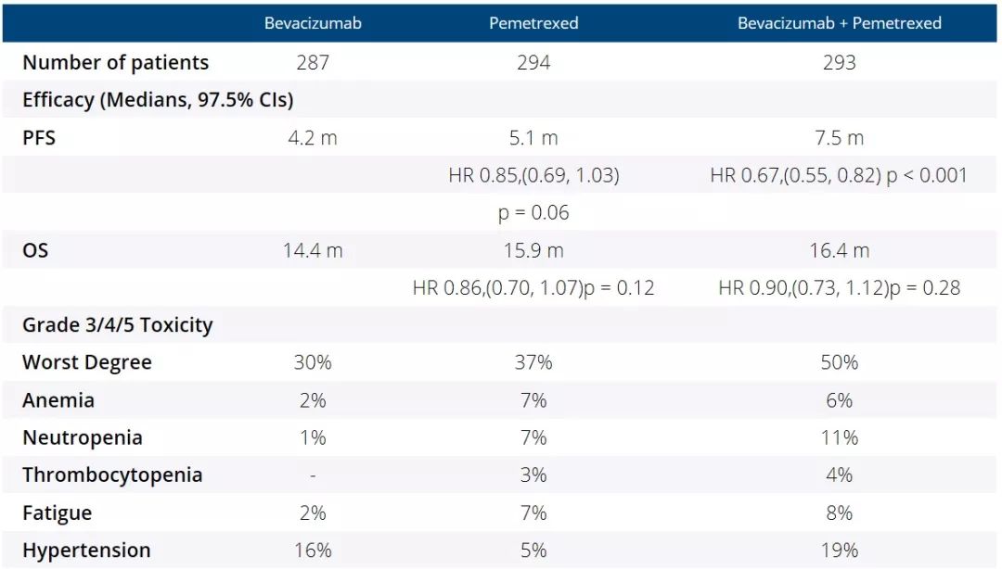Screen dimensions: 1002x569
Task: Select the Grade 3/4/5 Toxicity heading
Action: (118, 325)
